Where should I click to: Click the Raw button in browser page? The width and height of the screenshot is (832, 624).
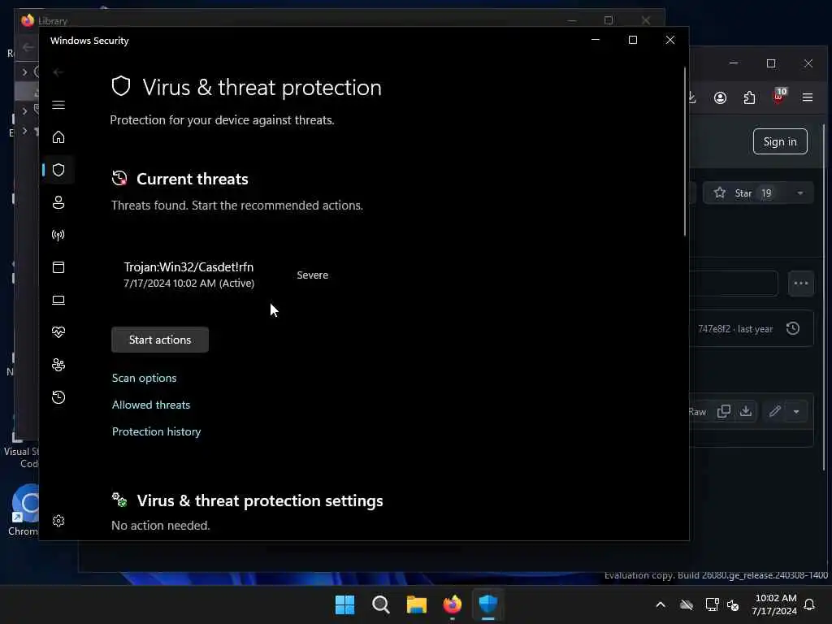[697, 412]
